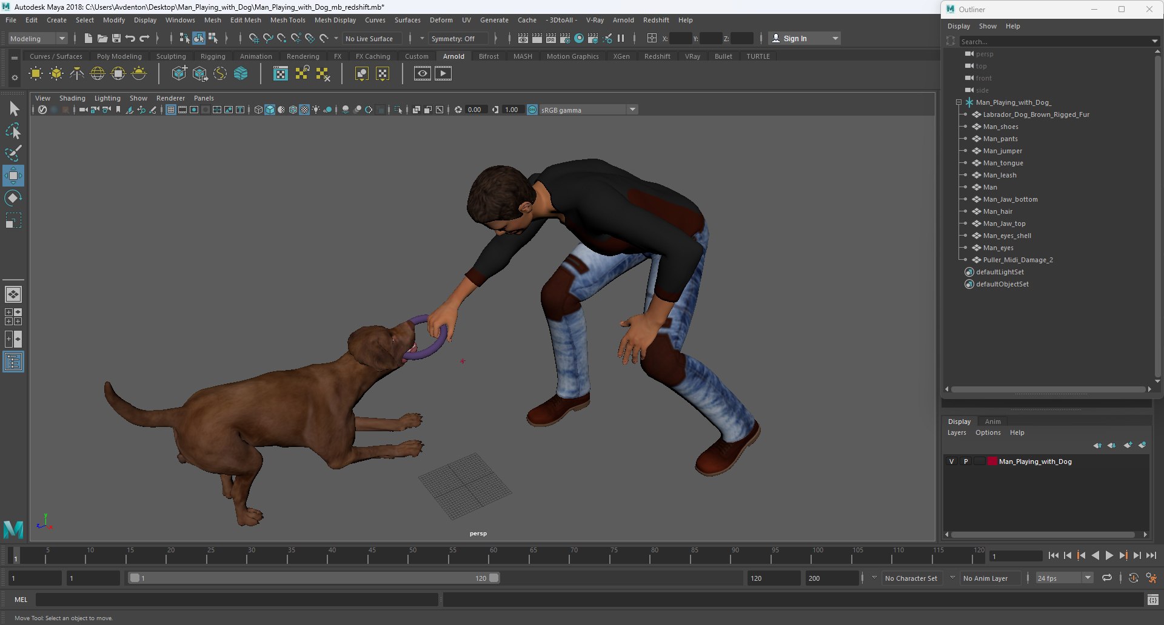Image resolution: width=1164 pixels, height=625 pixels.
Task: Undo last action with undo arrow
Action: click(x=130, y=38)
